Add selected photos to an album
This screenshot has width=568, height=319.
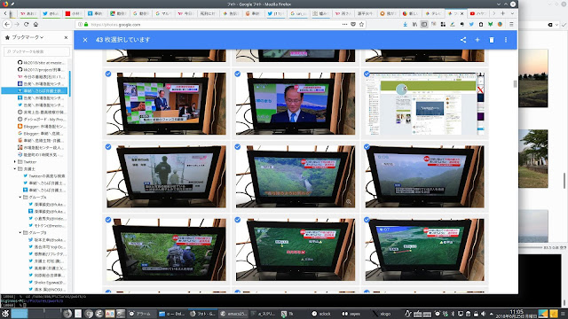(477, 40)
